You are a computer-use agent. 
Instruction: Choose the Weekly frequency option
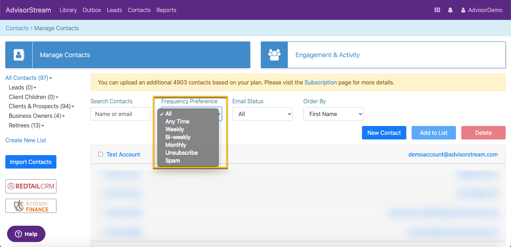(x=188, y=129)
